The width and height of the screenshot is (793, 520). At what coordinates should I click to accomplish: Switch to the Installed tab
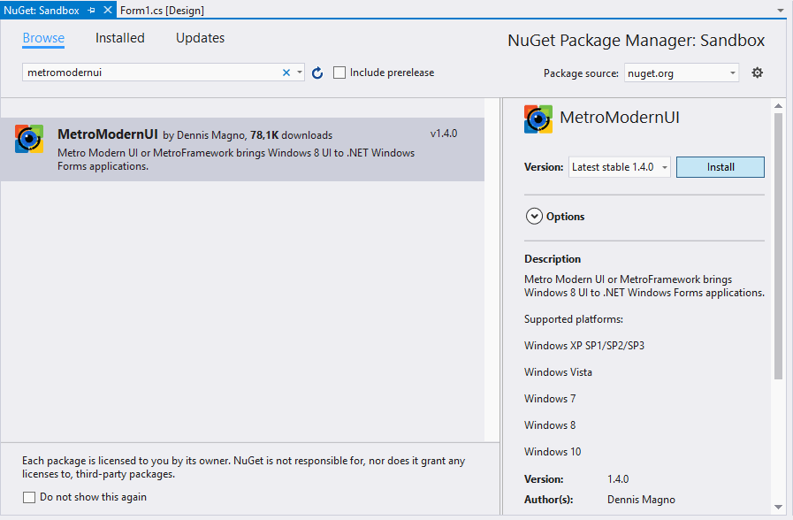coord(120,38)
